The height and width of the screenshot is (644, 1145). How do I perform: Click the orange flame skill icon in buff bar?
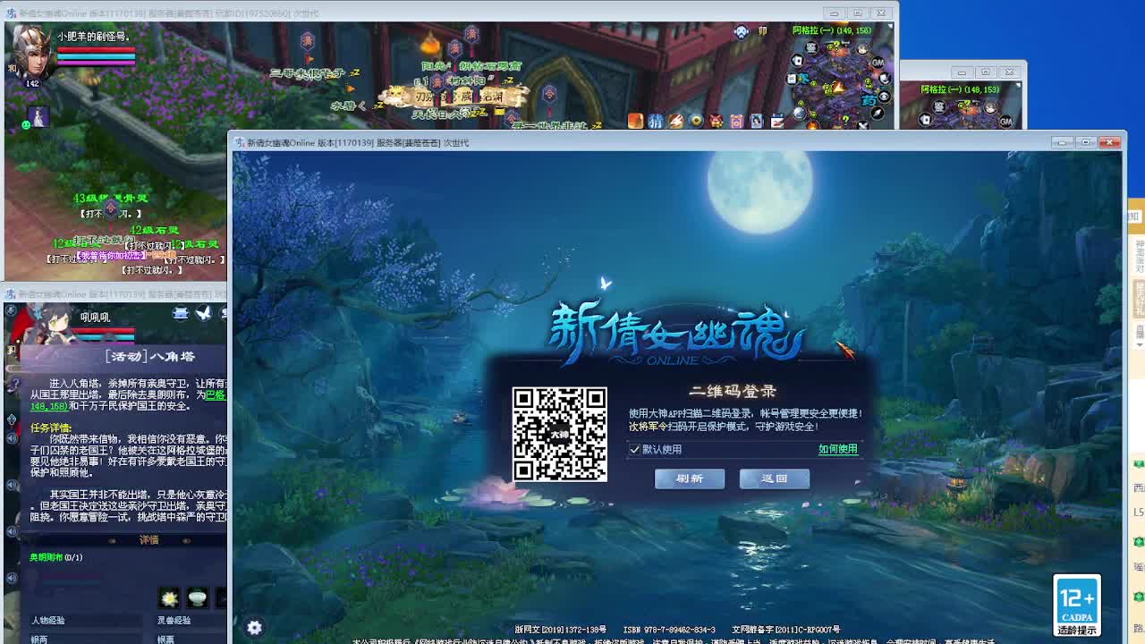point(635,121)
